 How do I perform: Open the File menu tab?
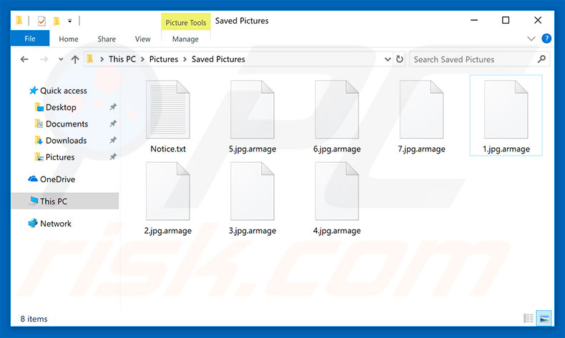pos(30,39)
